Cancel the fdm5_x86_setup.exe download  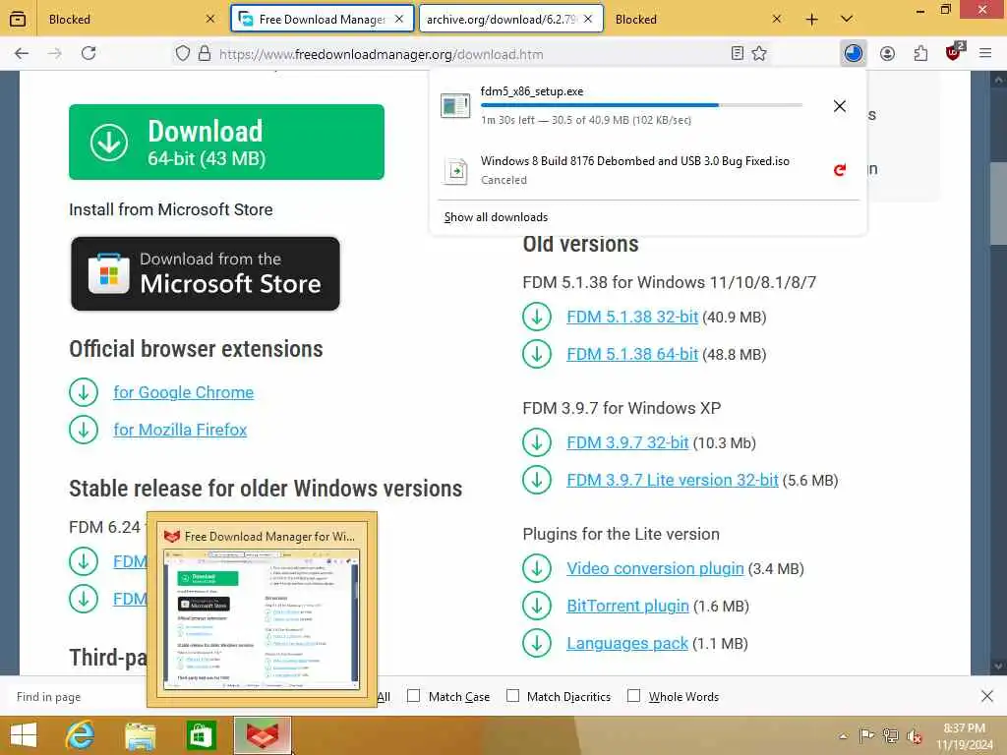(x=840, y=106)
